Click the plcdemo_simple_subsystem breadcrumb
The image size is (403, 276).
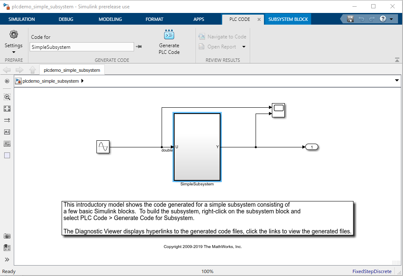pyautogui.click(x=51, y=81)
